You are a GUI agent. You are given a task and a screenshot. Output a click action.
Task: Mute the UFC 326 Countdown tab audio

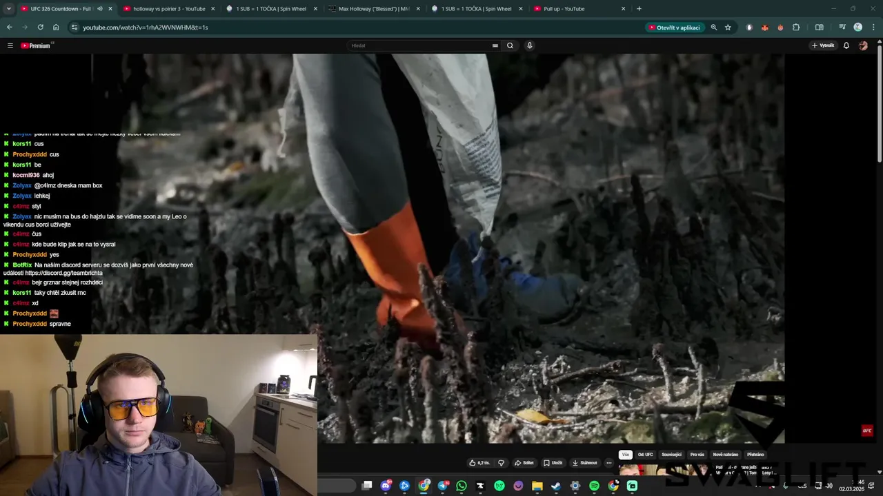pos(100,9)
